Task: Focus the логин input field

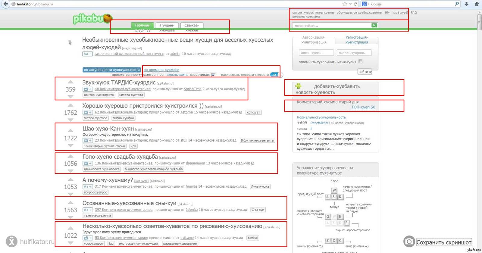Action: tap(316, 53)
